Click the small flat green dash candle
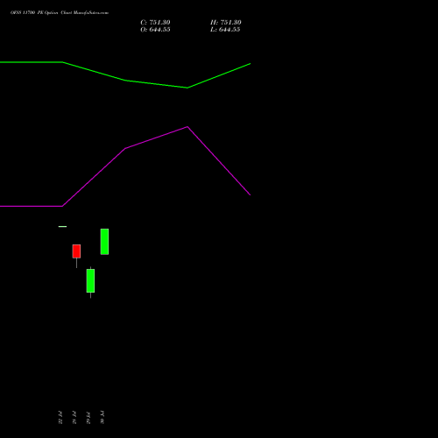The height and width of the screenshot is (438, 438). pos(62,227)
